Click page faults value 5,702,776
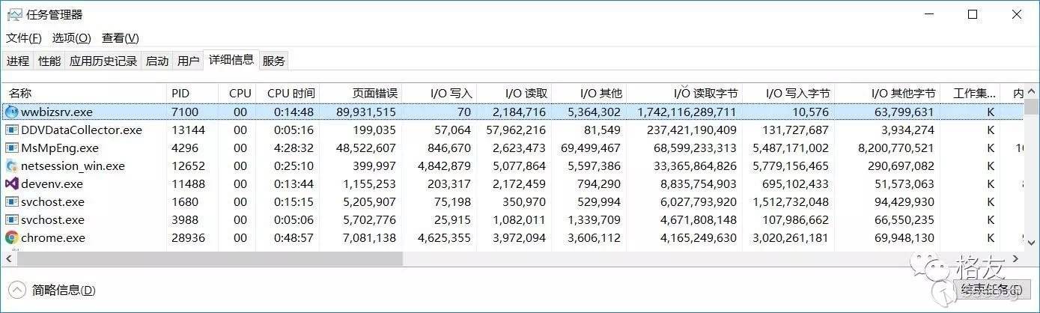 370,220
